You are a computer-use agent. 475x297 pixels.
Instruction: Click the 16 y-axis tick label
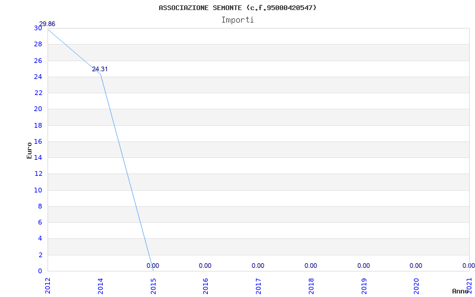pyautogui.click(x=38, y=141)
